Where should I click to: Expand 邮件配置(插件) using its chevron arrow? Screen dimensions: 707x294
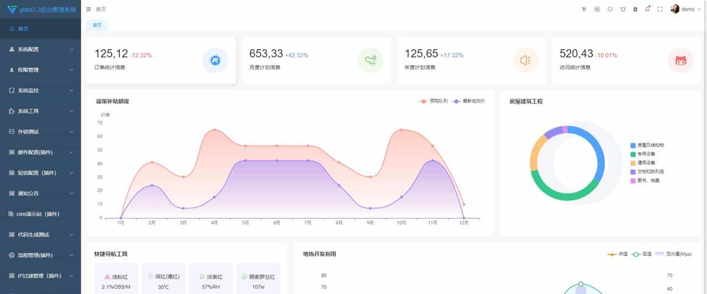[x=71, y=152]
